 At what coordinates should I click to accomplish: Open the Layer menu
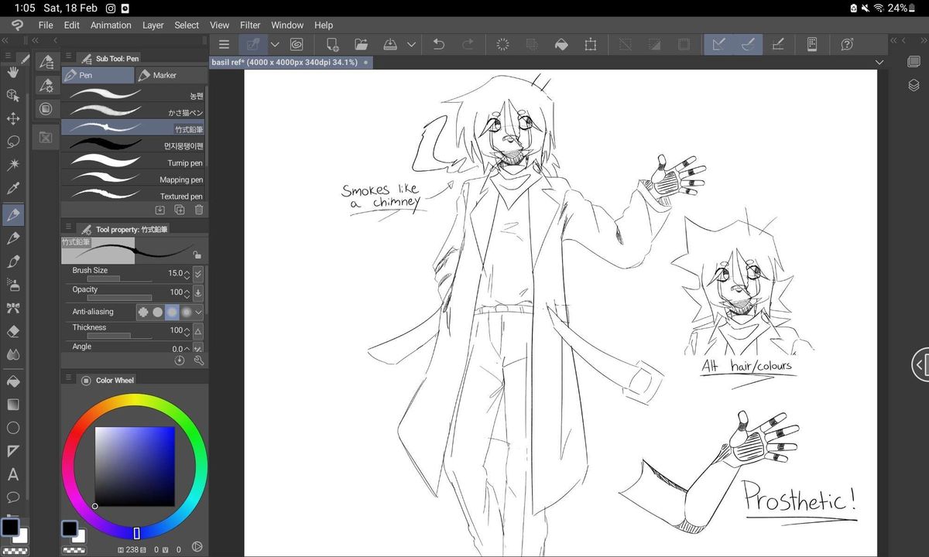click(153, 25)
